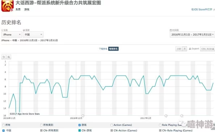This screenshot has width=215, height=132.
Task: Click the first event marker after 2017年1月
Action: click(x=166, y=116)
